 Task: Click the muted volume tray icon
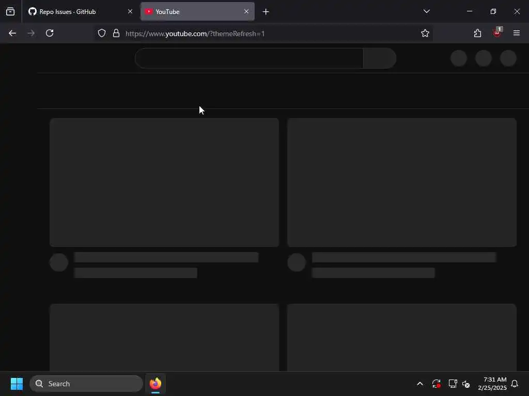(x=466, y=384)
